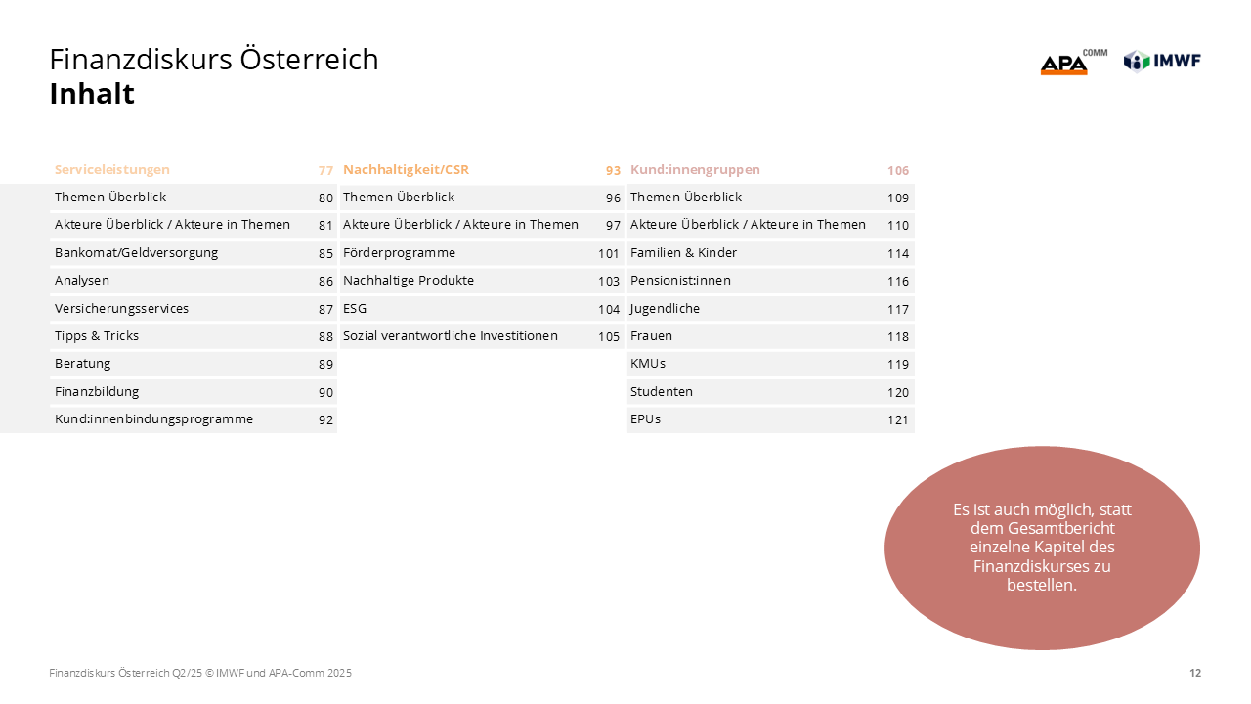Open the Nachhaltigkeit/CSR chapter heading
Image resolution: width=1251 pixels, height=704 pixels.
click(406, 169)
